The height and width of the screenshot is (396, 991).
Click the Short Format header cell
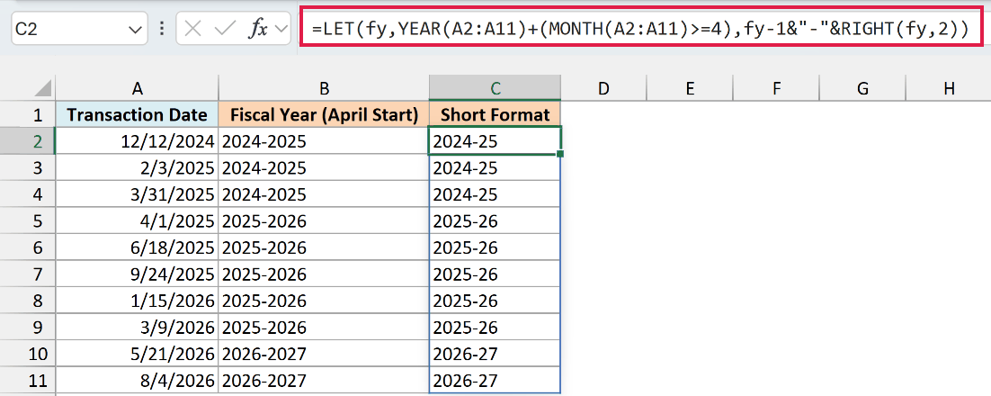coord(495,114)
